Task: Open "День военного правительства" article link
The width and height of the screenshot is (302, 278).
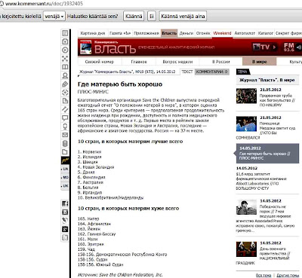Action: click(x=275, y=253)
